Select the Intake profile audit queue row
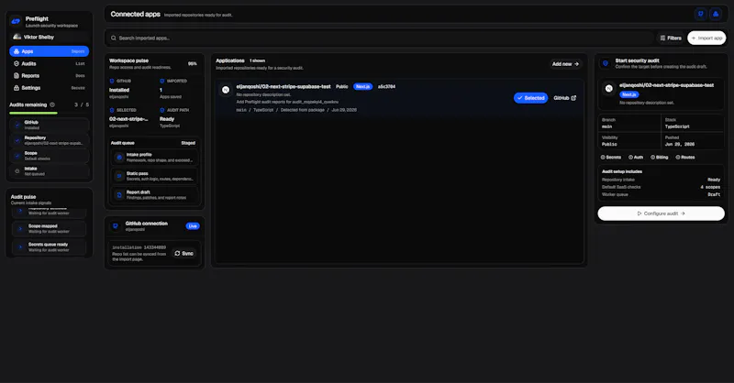This screenshot has width=734, height=383. [154, 158]
